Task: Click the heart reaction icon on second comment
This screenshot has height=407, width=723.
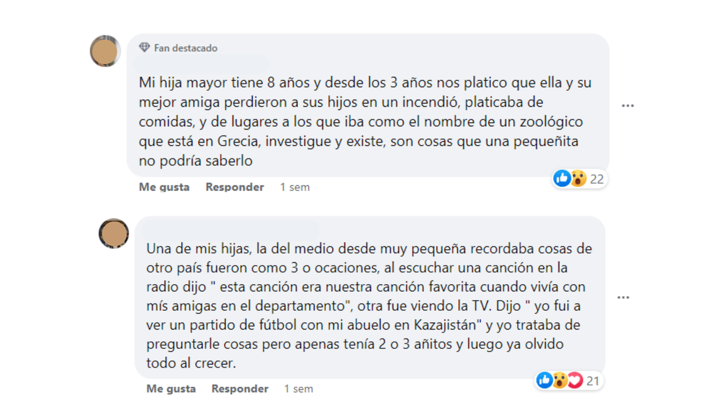Action: coord(574,380)
